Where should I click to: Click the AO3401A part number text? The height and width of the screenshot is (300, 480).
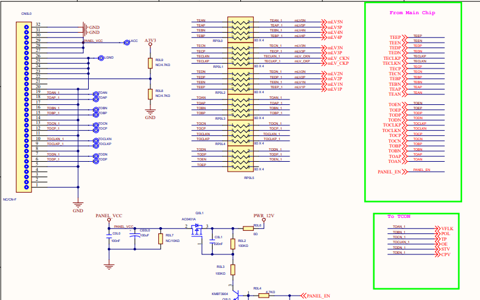tap(189, 219)
